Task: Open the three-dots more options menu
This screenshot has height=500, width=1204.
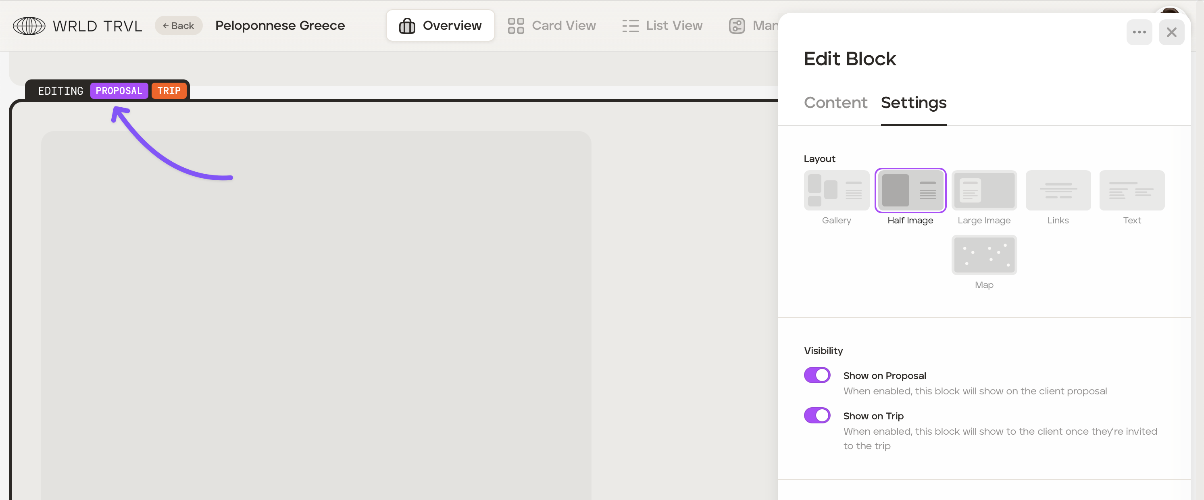Action: [x=1139, y=32]
